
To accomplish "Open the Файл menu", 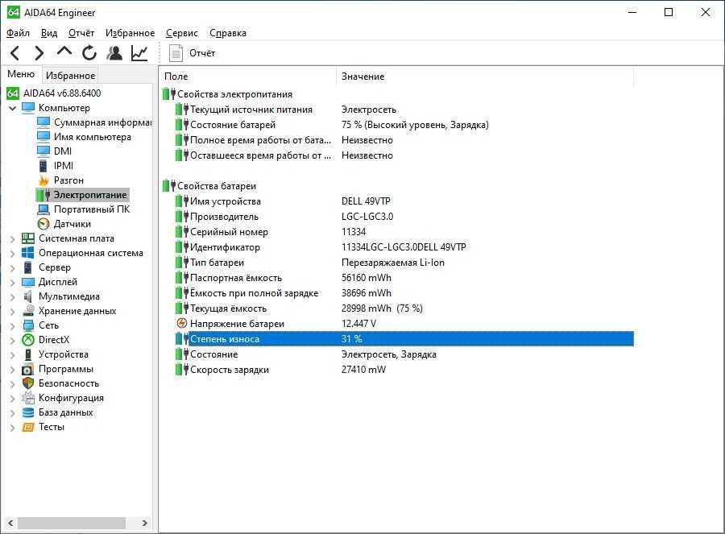I will click(18, 33).
